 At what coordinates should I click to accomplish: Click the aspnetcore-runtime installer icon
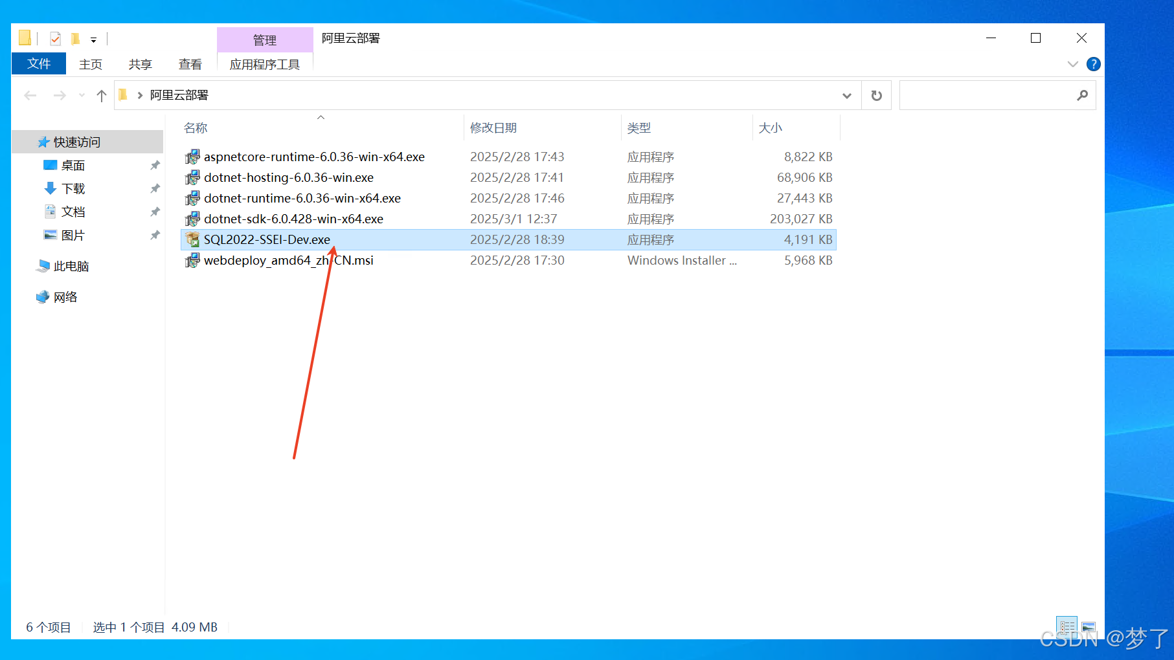(192, 157)
